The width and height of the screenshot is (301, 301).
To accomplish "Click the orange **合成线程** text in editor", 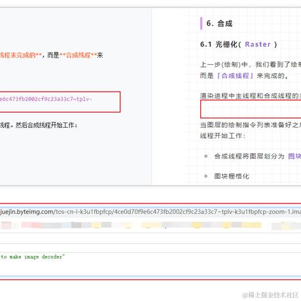I will [78, 55].
